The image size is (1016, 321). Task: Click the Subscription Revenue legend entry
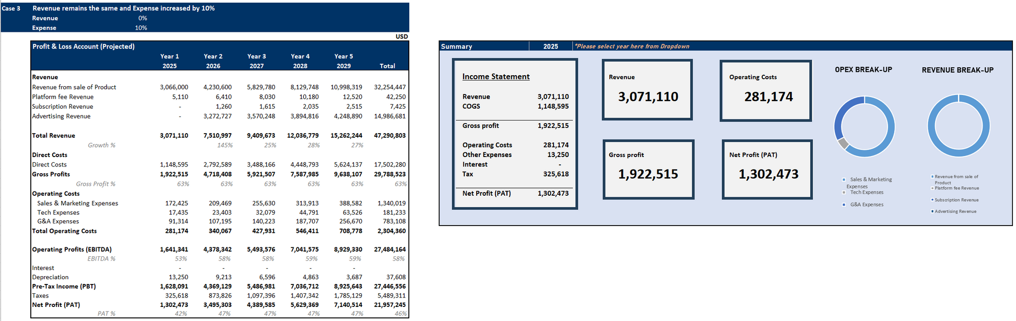[956, 200]
